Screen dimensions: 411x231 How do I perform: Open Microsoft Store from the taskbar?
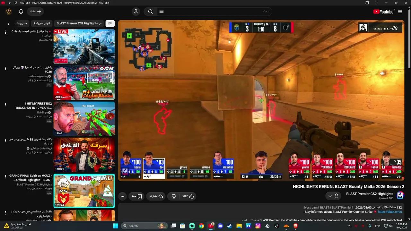tap(183, 226)
